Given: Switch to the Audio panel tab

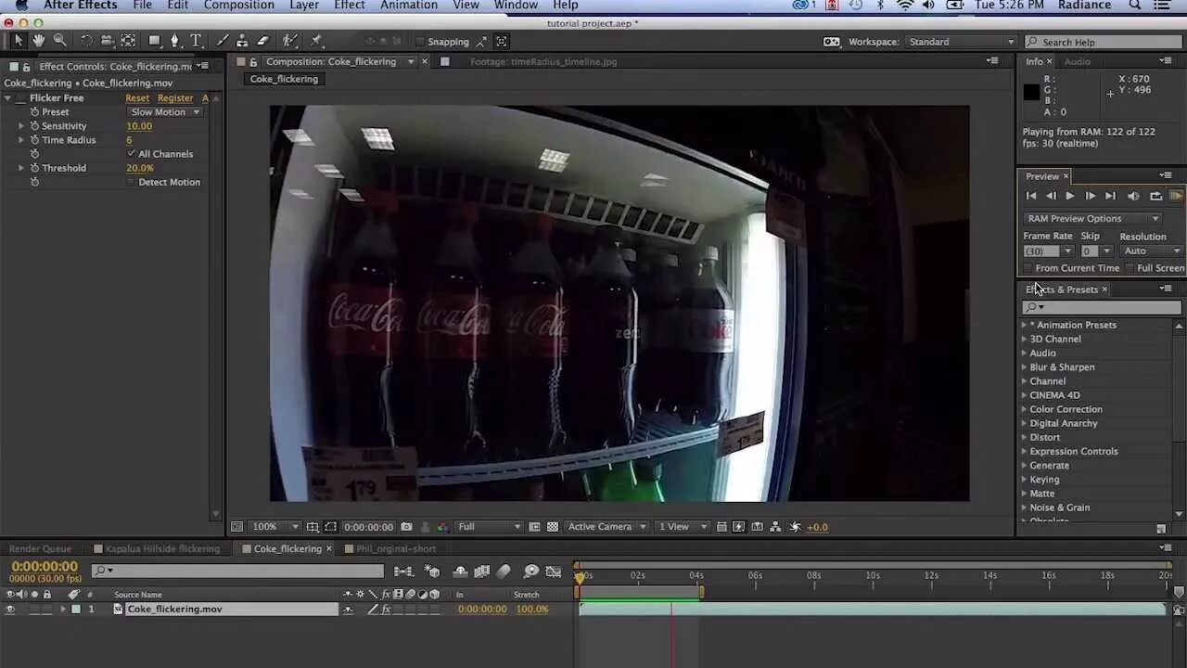Looking at the screenshot, I should point(1077,61).
